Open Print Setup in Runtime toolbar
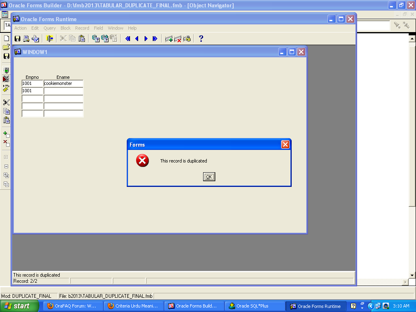The width and height of the screenshot is (416, 312). click(x=35, y=39)
